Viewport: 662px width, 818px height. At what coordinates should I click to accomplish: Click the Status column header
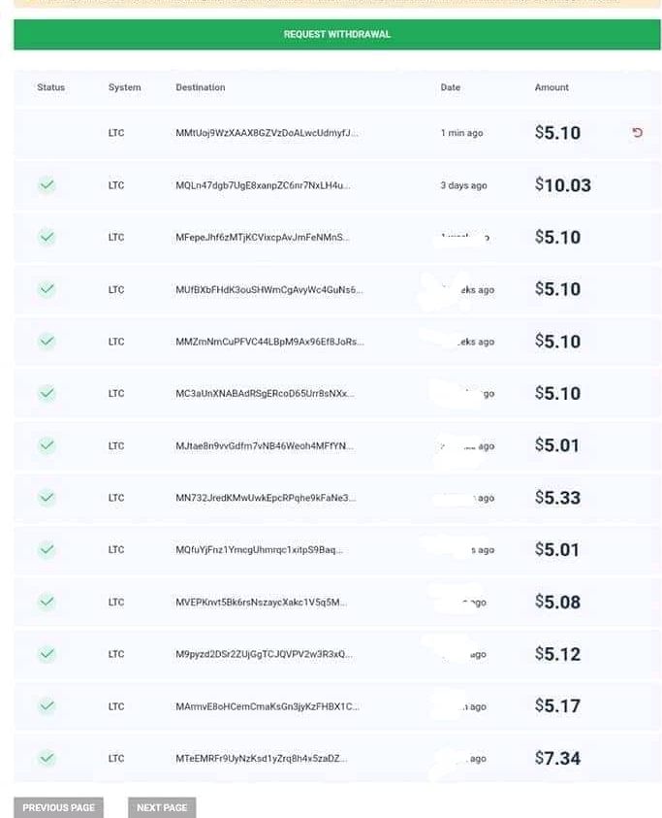coord(51,87)
